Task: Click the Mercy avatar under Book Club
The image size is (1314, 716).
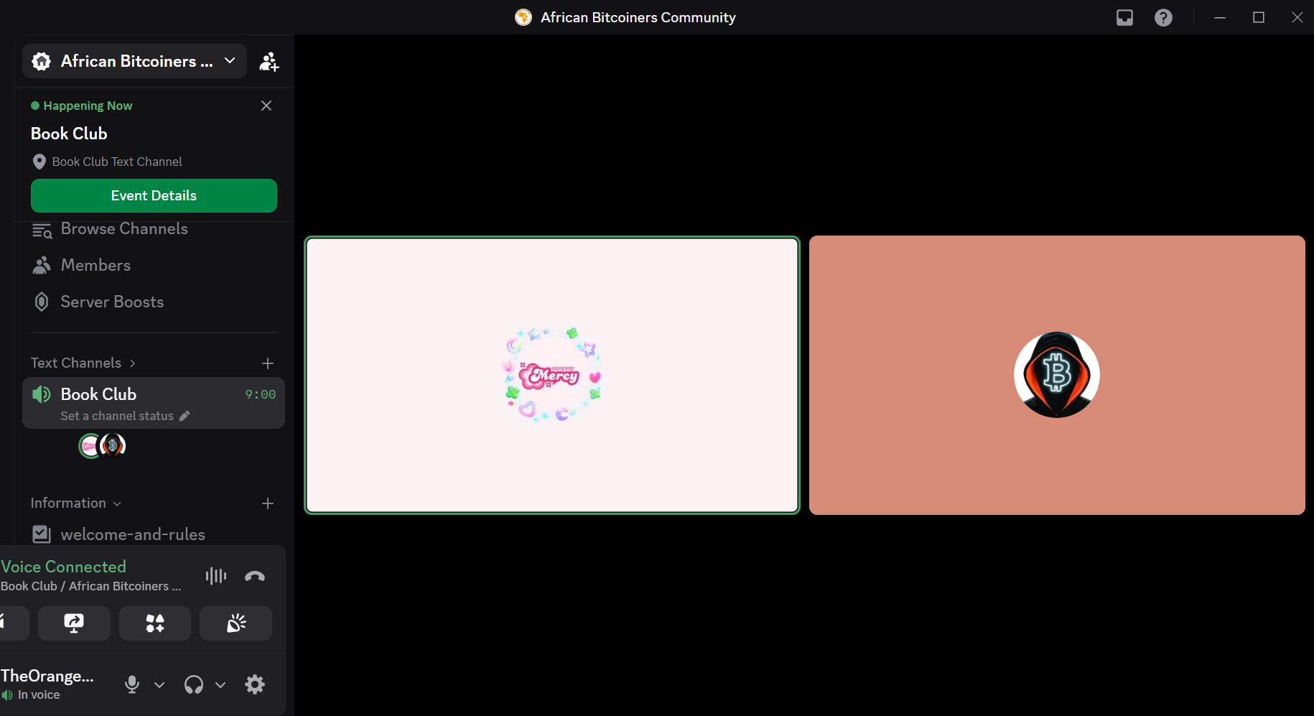Action: click(90, 446)
